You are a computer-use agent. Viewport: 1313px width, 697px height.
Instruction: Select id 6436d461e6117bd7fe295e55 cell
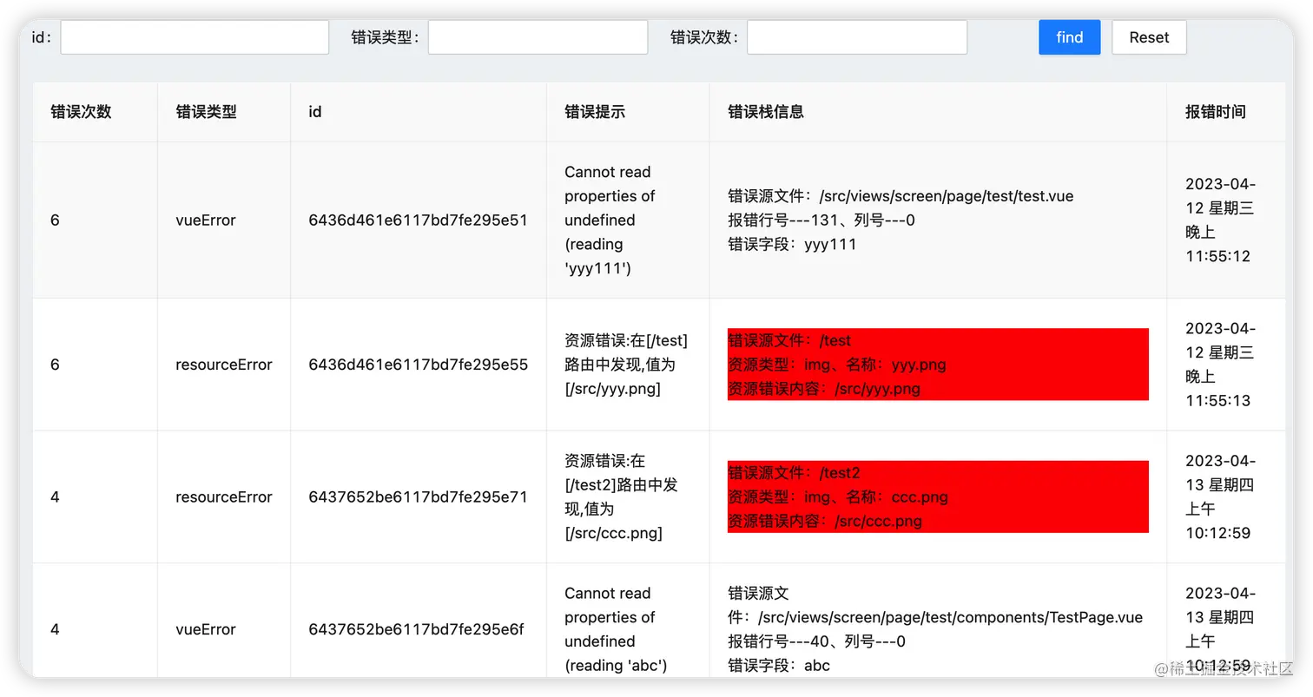(x=418, y=365)
